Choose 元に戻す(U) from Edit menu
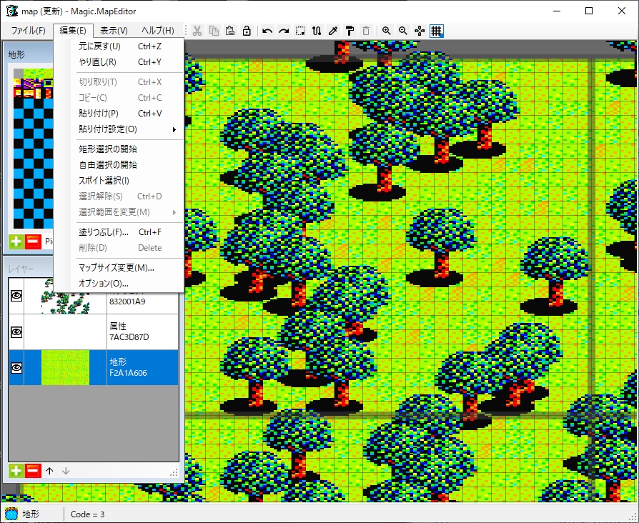This screenshot has height=523, width=639. coord(119,46)
